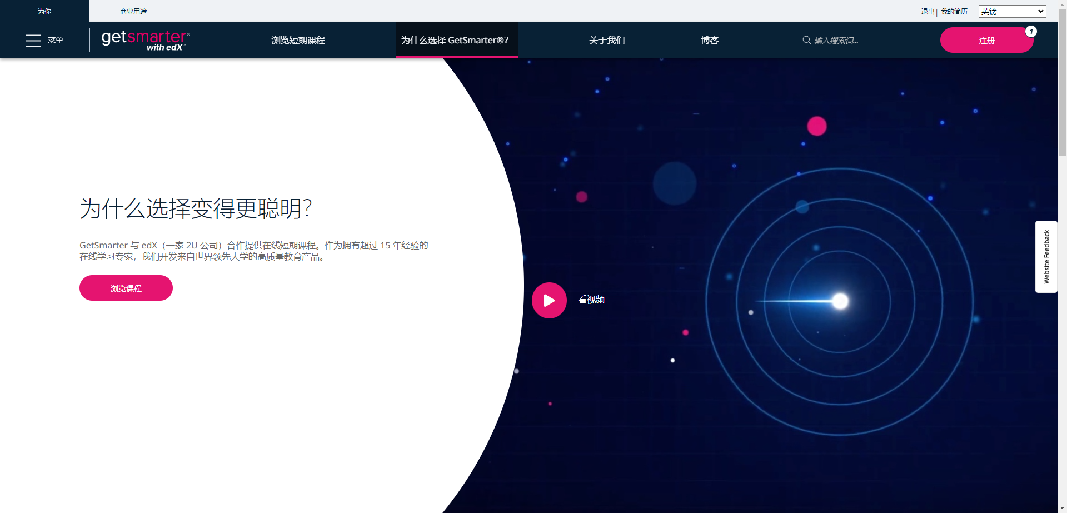Click the page vertical scrollbar thumb
The width and height of the screenshot is (1067, 513).
(1063, 83)
